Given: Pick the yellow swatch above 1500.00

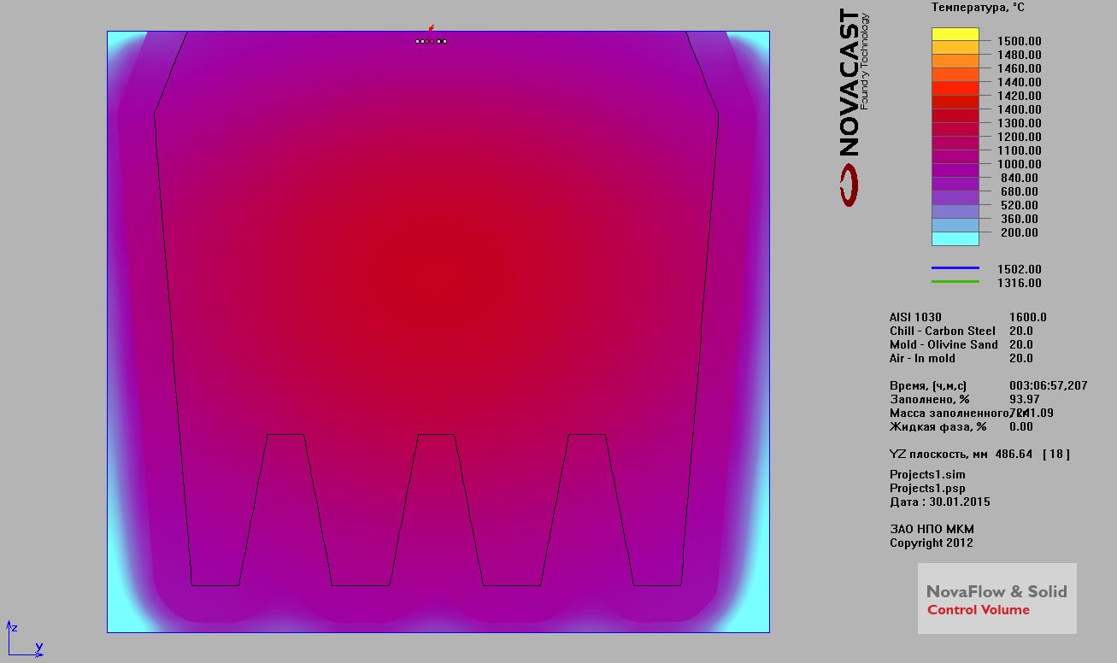Looking at the screenshot, I should [955, 34].
